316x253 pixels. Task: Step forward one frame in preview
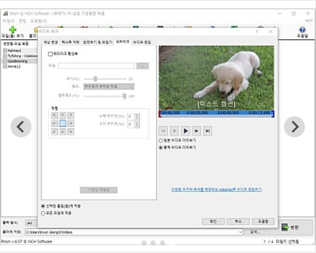pyautogui.click(x=197, y=131)
